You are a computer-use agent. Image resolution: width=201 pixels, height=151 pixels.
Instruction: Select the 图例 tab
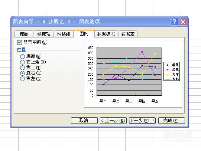pos(84,34)
